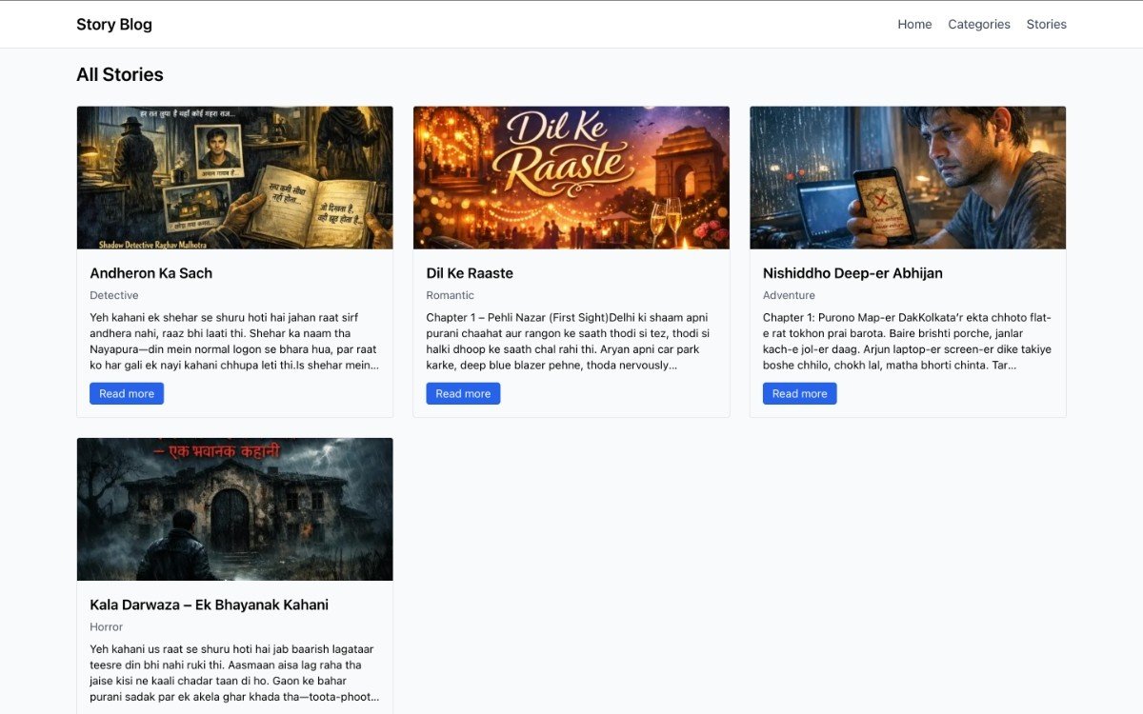Image resolution: width=1143 pixels, height=714 pixels.
Task: Open the Home navigation link
Action: pos(914,25)
